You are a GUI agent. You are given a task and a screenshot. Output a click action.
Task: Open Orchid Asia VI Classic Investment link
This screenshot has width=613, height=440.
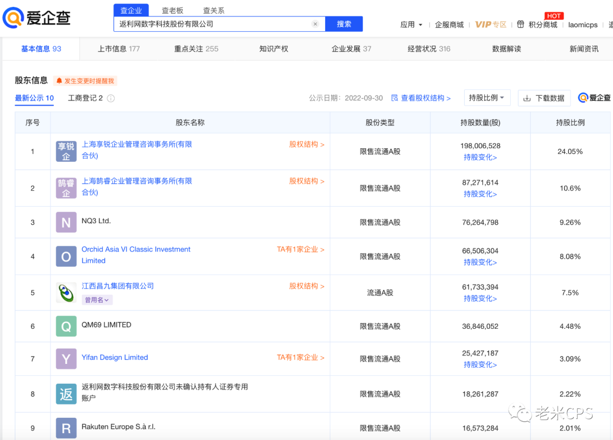point(136,254)
